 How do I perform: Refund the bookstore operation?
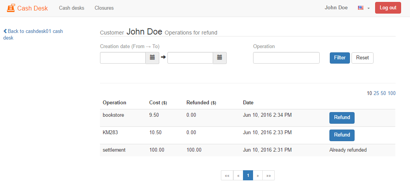point(342,118)
